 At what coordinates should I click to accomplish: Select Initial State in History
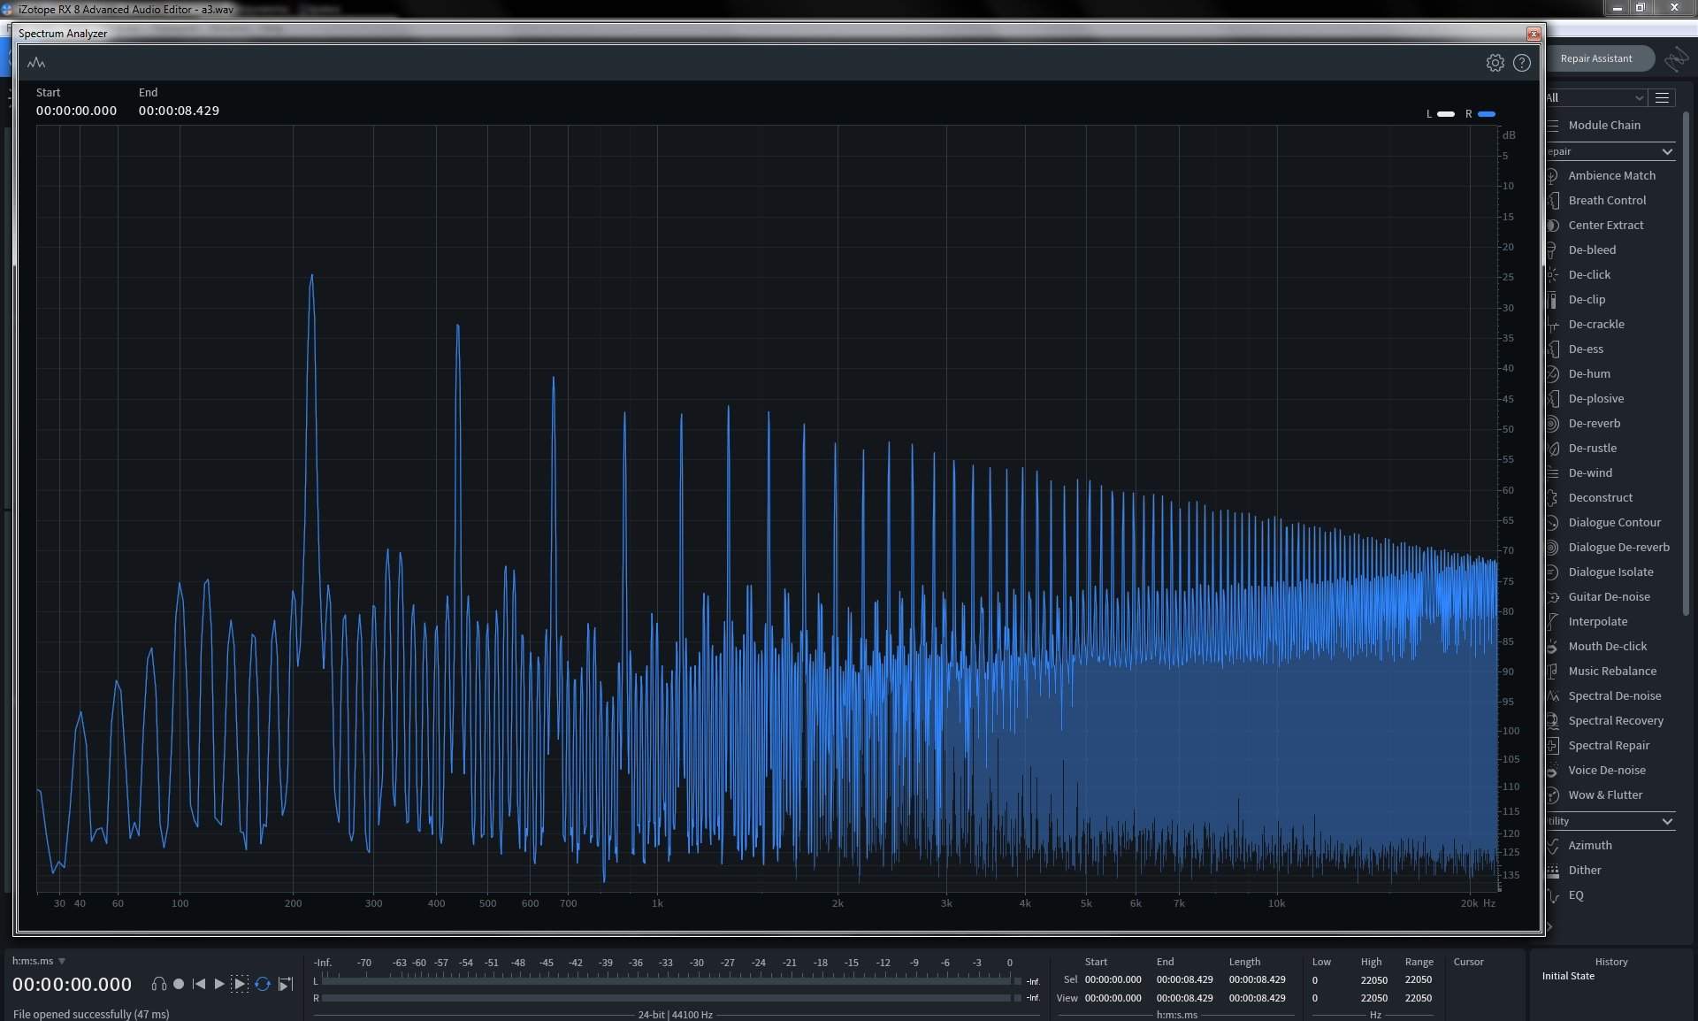click(1568, 976)
